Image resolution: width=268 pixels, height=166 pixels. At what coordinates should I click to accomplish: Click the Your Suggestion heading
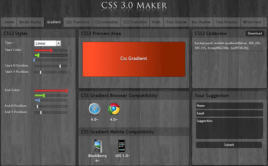(212, 95)
